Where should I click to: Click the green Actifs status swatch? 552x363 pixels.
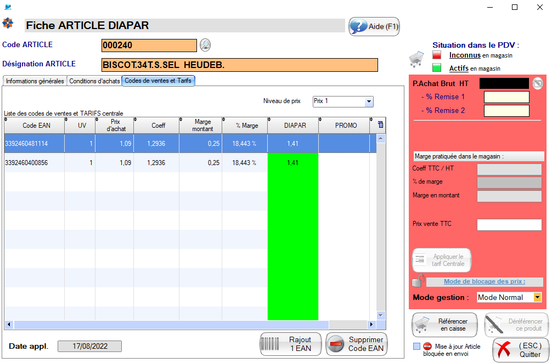click(437, 68)
